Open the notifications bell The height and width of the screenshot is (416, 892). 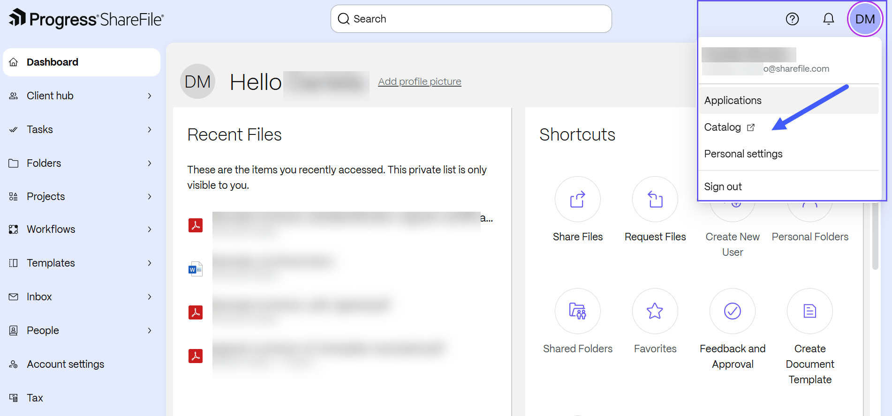[829, 19]
